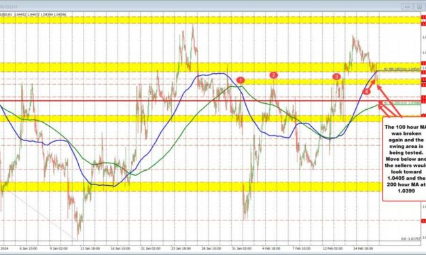Viewport: 426px width, 255px height.
Task: Minimize the chart window
Action: pyautogui.click(x=407, y=7)
